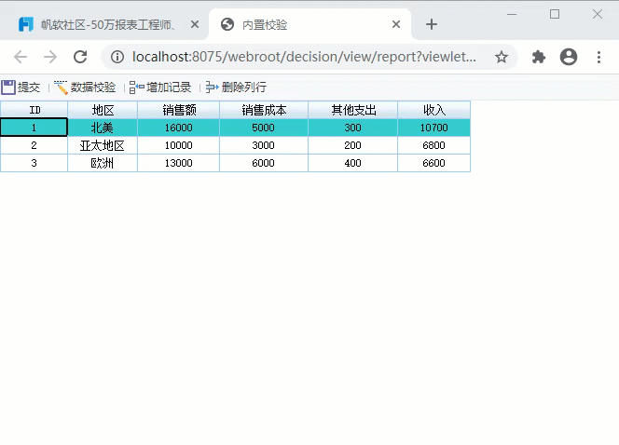Select the 5000 cost cell
The height and width of the screenshot is (445, 619).
tap(264, 128)
